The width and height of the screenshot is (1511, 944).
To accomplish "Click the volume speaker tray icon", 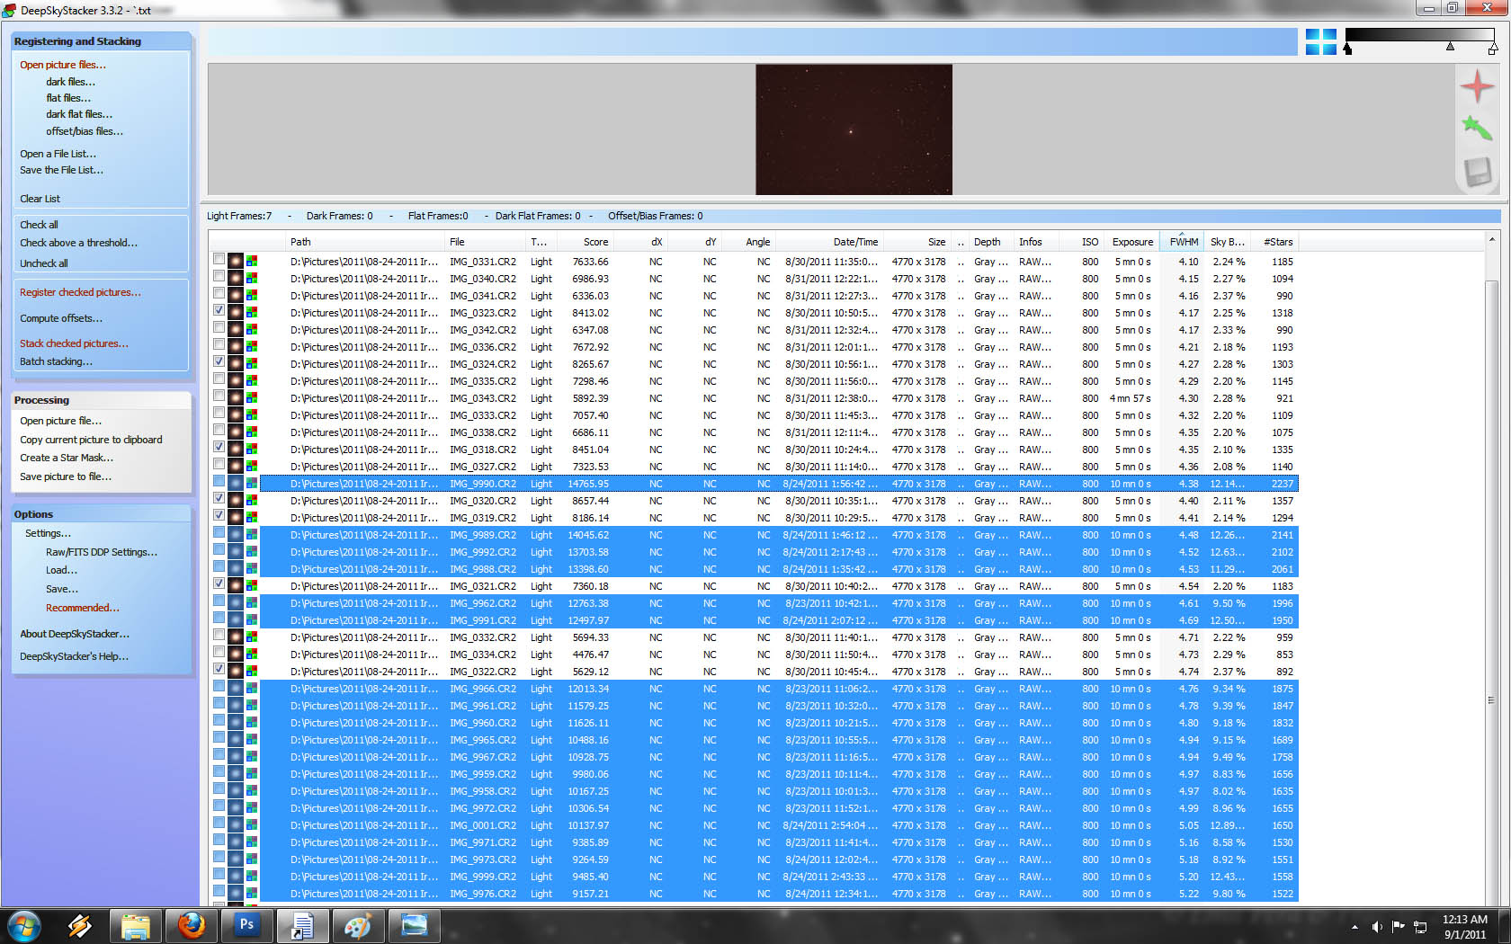I will pyautogui.click(x=1377, y=926).
